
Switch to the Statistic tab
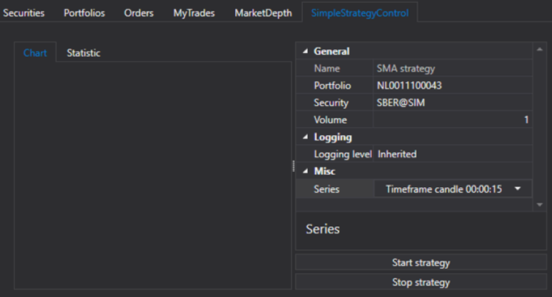coord(83,53)
